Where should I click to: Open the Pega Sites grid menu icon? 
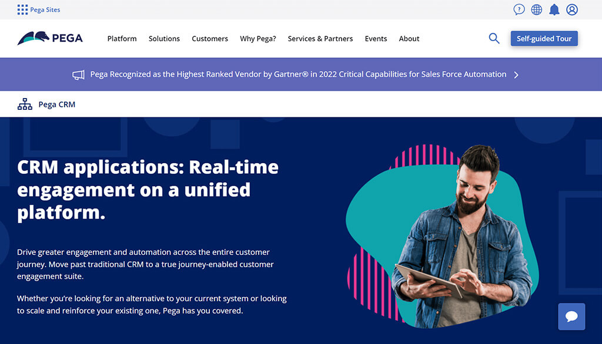point(22,9)
